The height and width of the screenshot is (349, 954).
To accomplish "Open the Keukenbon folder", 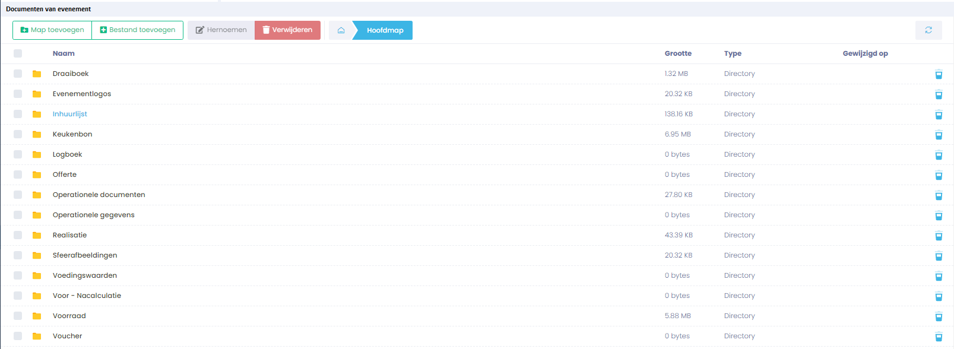I will [72, 134].
